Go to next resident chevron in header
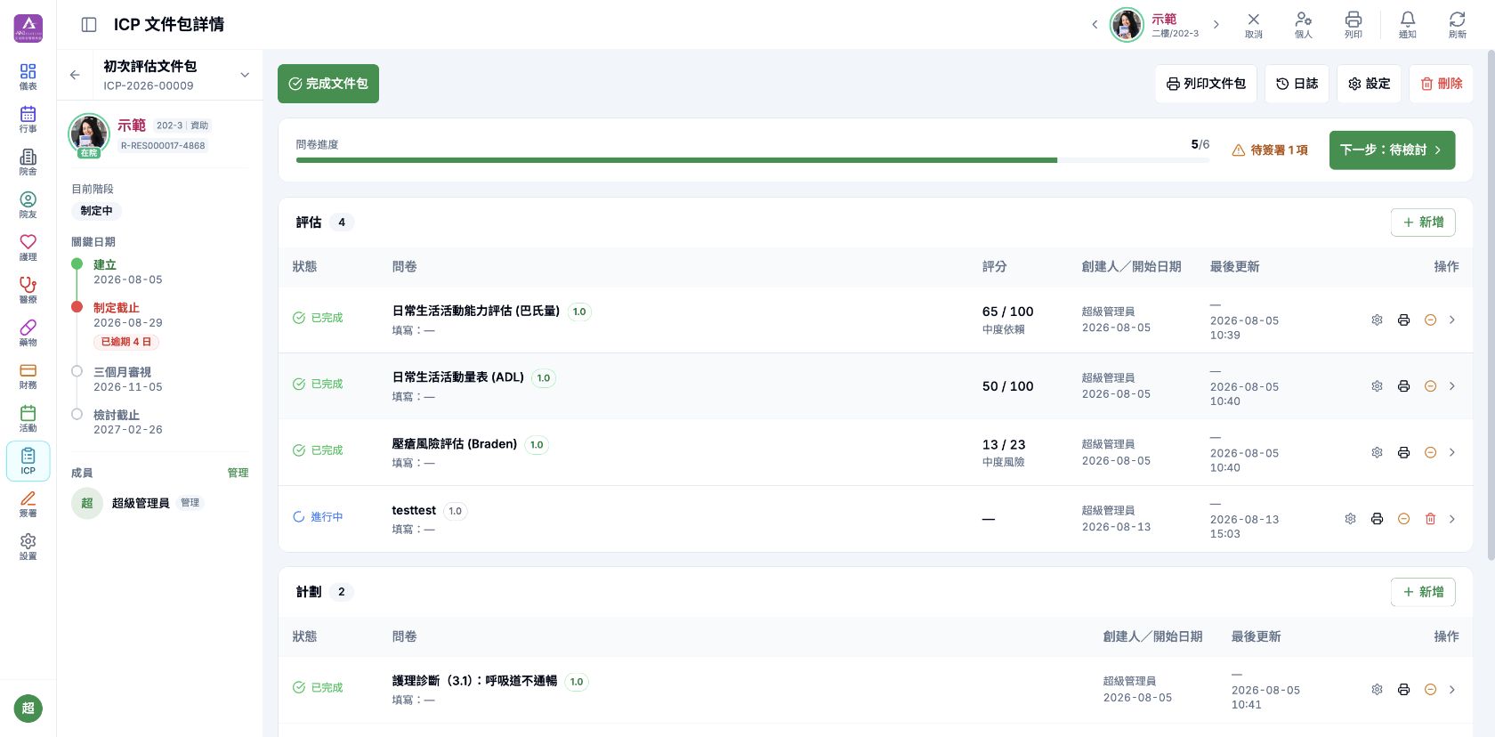This screenshot has width=1495, height=737. (x=1216, y=25)
